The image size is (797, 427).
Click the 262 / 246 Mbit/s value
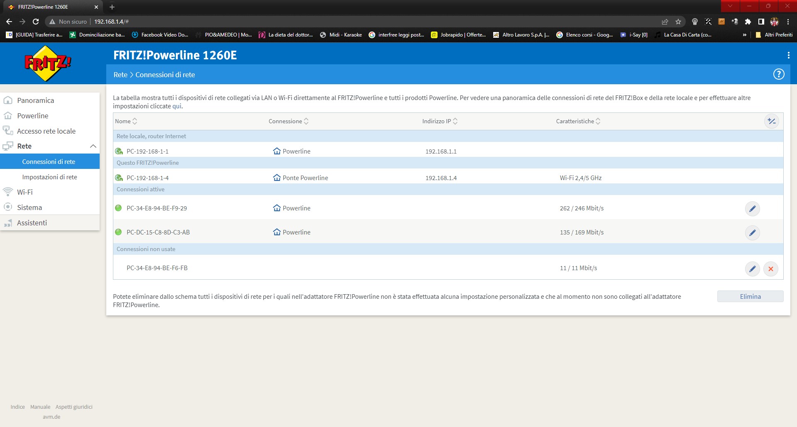click(582, 208)
